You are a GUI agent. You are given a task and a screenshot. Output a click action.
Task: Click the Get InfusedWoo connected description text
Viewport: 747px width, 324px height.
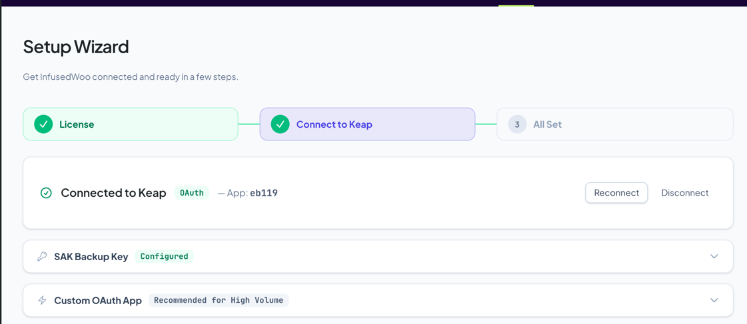click(131, 77)
